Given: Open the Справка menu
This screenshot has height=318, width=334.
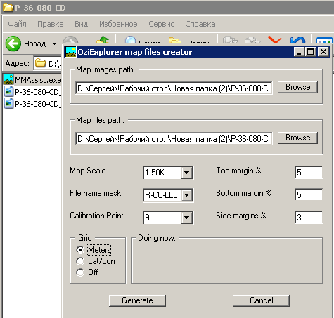Looking at the screenshot, I should click(200, 24).
